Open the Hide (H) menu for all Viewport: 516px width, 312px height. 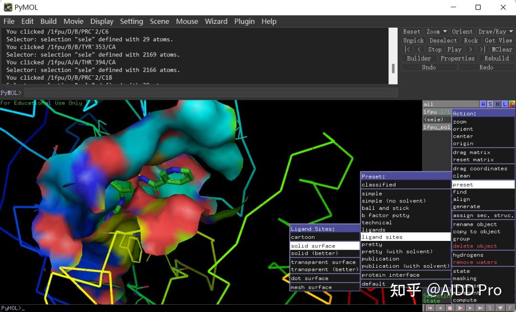coord(497,104)
